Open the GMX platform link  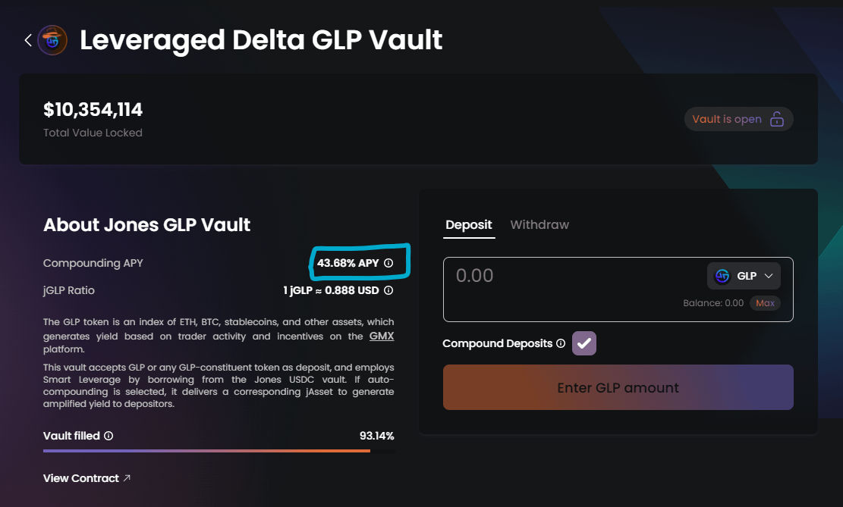tap(382, 336)
